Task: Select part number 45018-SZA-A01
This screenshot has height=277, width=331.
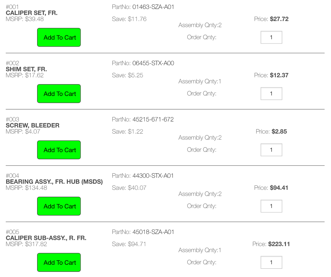Action: point(153,232)
